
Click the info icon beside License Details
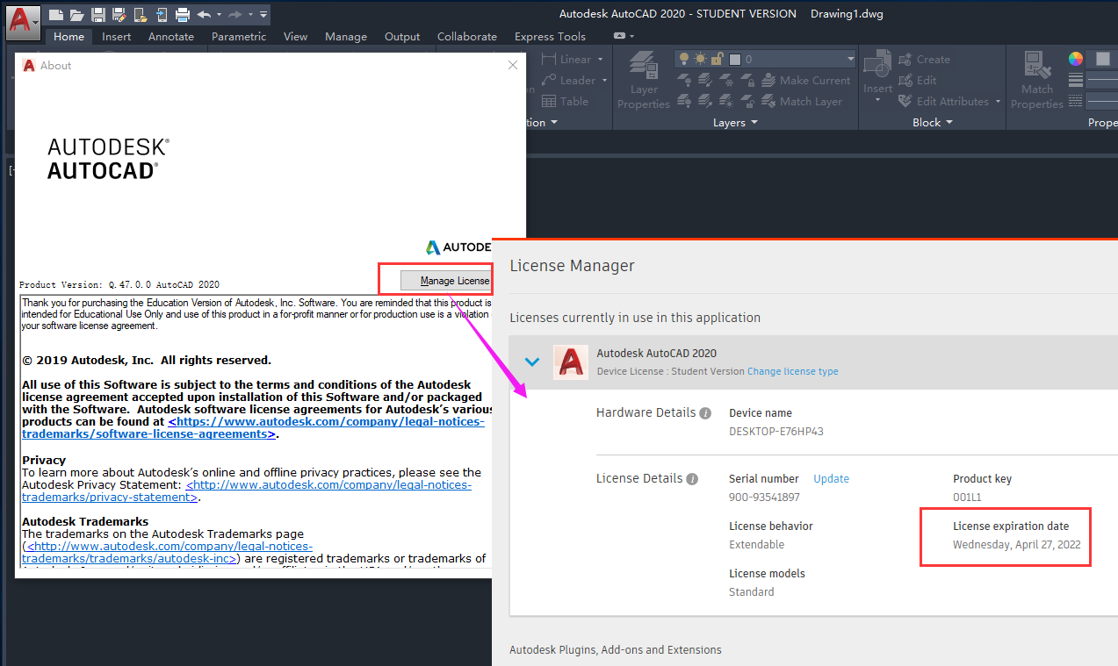[692, 479]
